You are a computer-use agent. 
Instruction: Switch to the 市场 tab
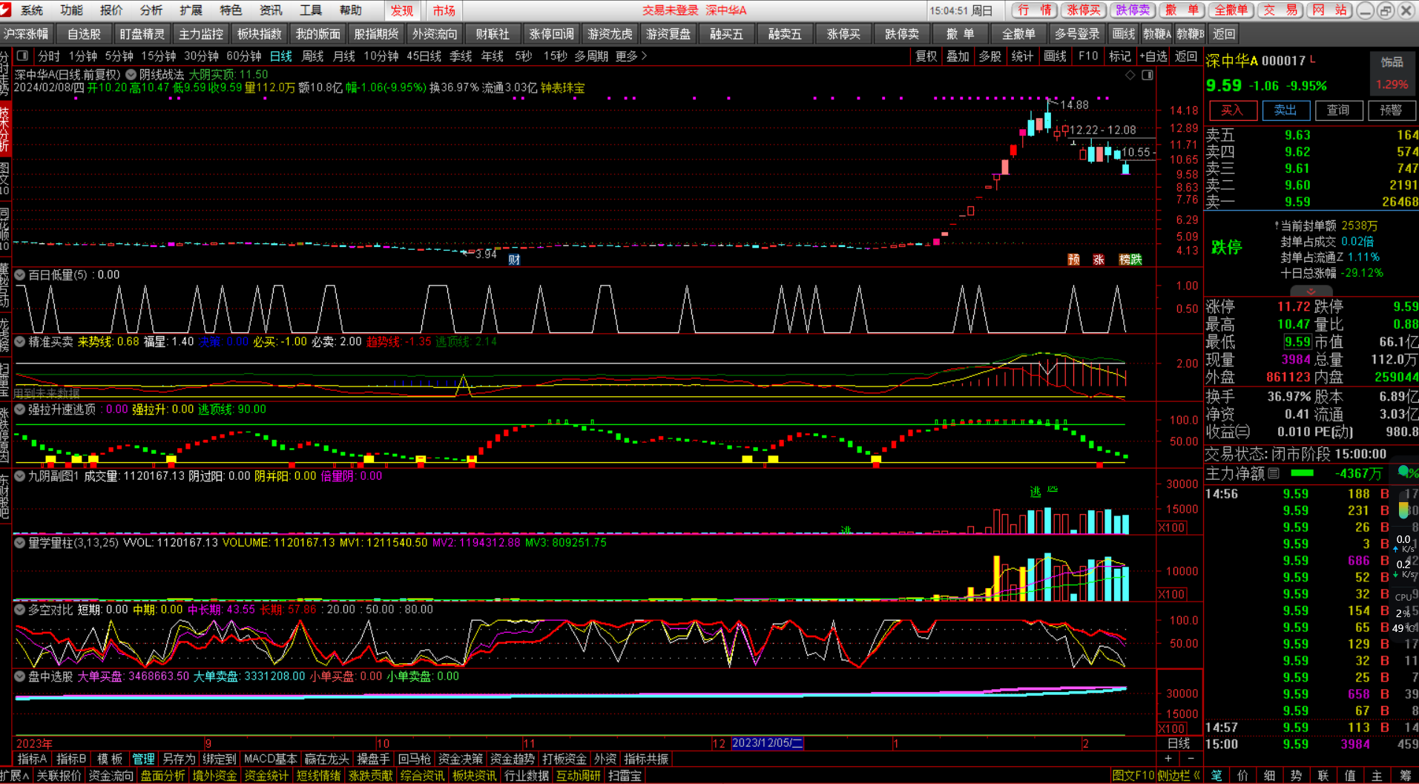click(444, 10)
